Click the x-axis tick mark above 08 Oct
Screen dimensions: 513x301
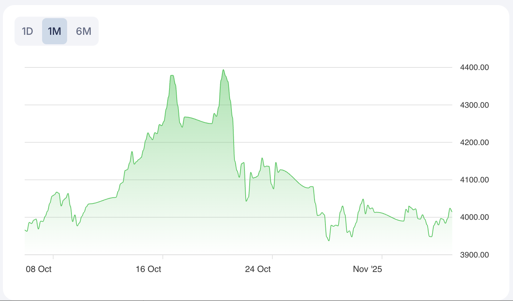pyautogui.click(x=53, y=257)
